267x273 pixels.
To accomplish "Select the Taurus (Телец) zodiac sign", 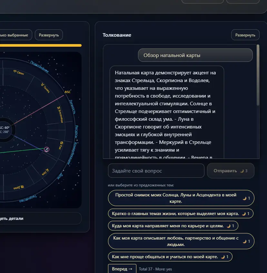I will [45, 88].
